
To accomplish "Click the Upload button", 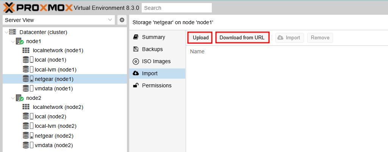I will point(201,38).
